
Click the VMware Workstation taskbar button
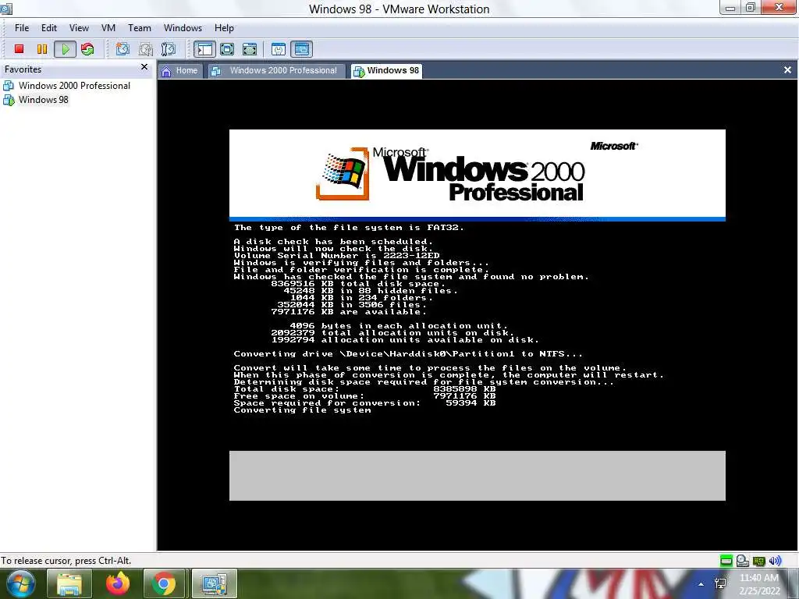pyautogui.click(x=214, y=583)
